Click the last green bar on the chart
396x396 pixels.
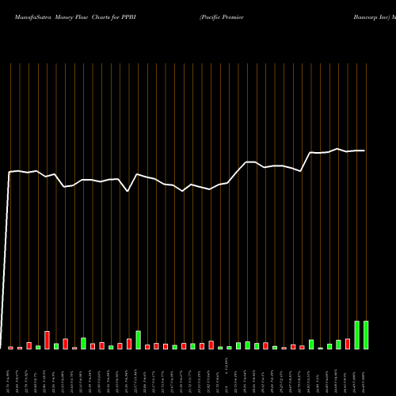coord(366,335)
